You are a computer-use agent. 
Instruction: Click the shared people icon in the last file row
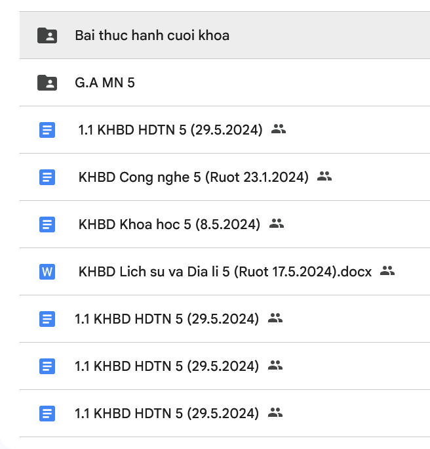275,413
